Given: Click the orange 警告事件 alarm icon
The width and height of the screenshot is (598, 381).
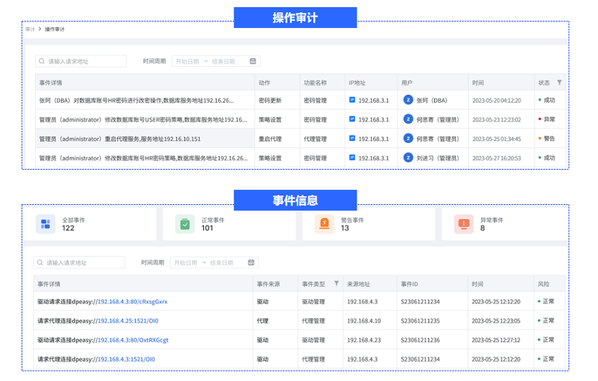Looking at the screenshot, I should coord(324,224).
